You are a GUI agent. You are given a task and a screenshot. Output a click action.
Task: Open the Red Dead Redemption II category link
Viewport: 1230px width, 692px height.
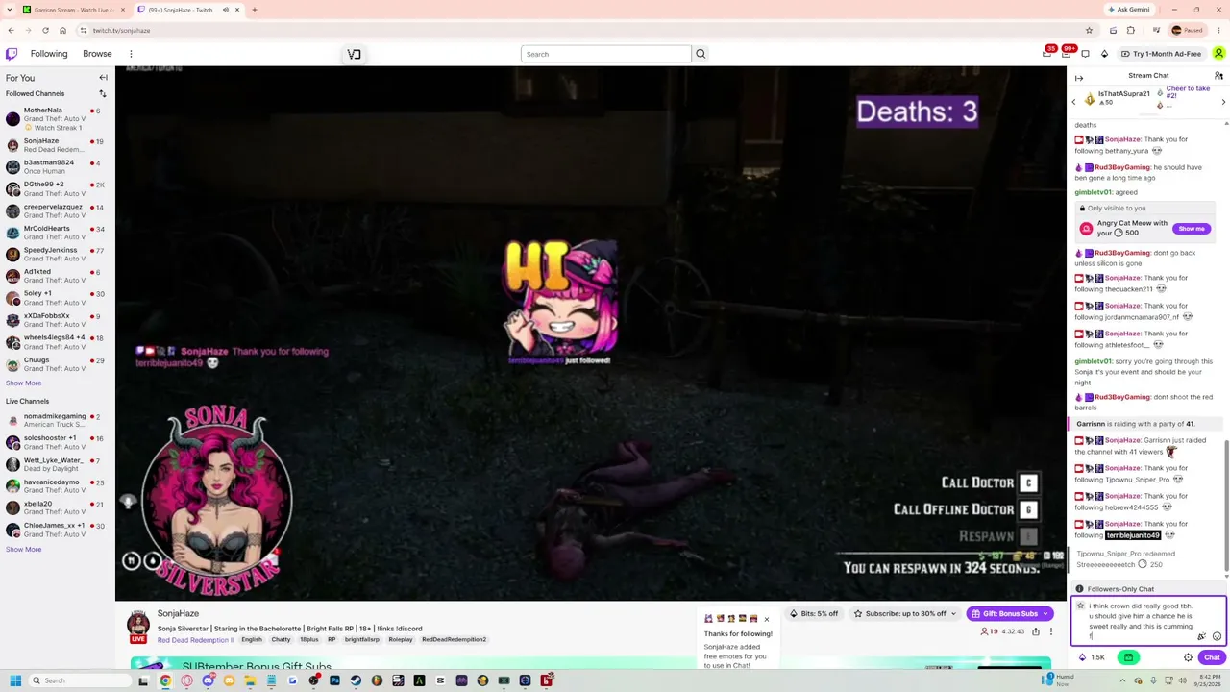[x=195, y=640]
